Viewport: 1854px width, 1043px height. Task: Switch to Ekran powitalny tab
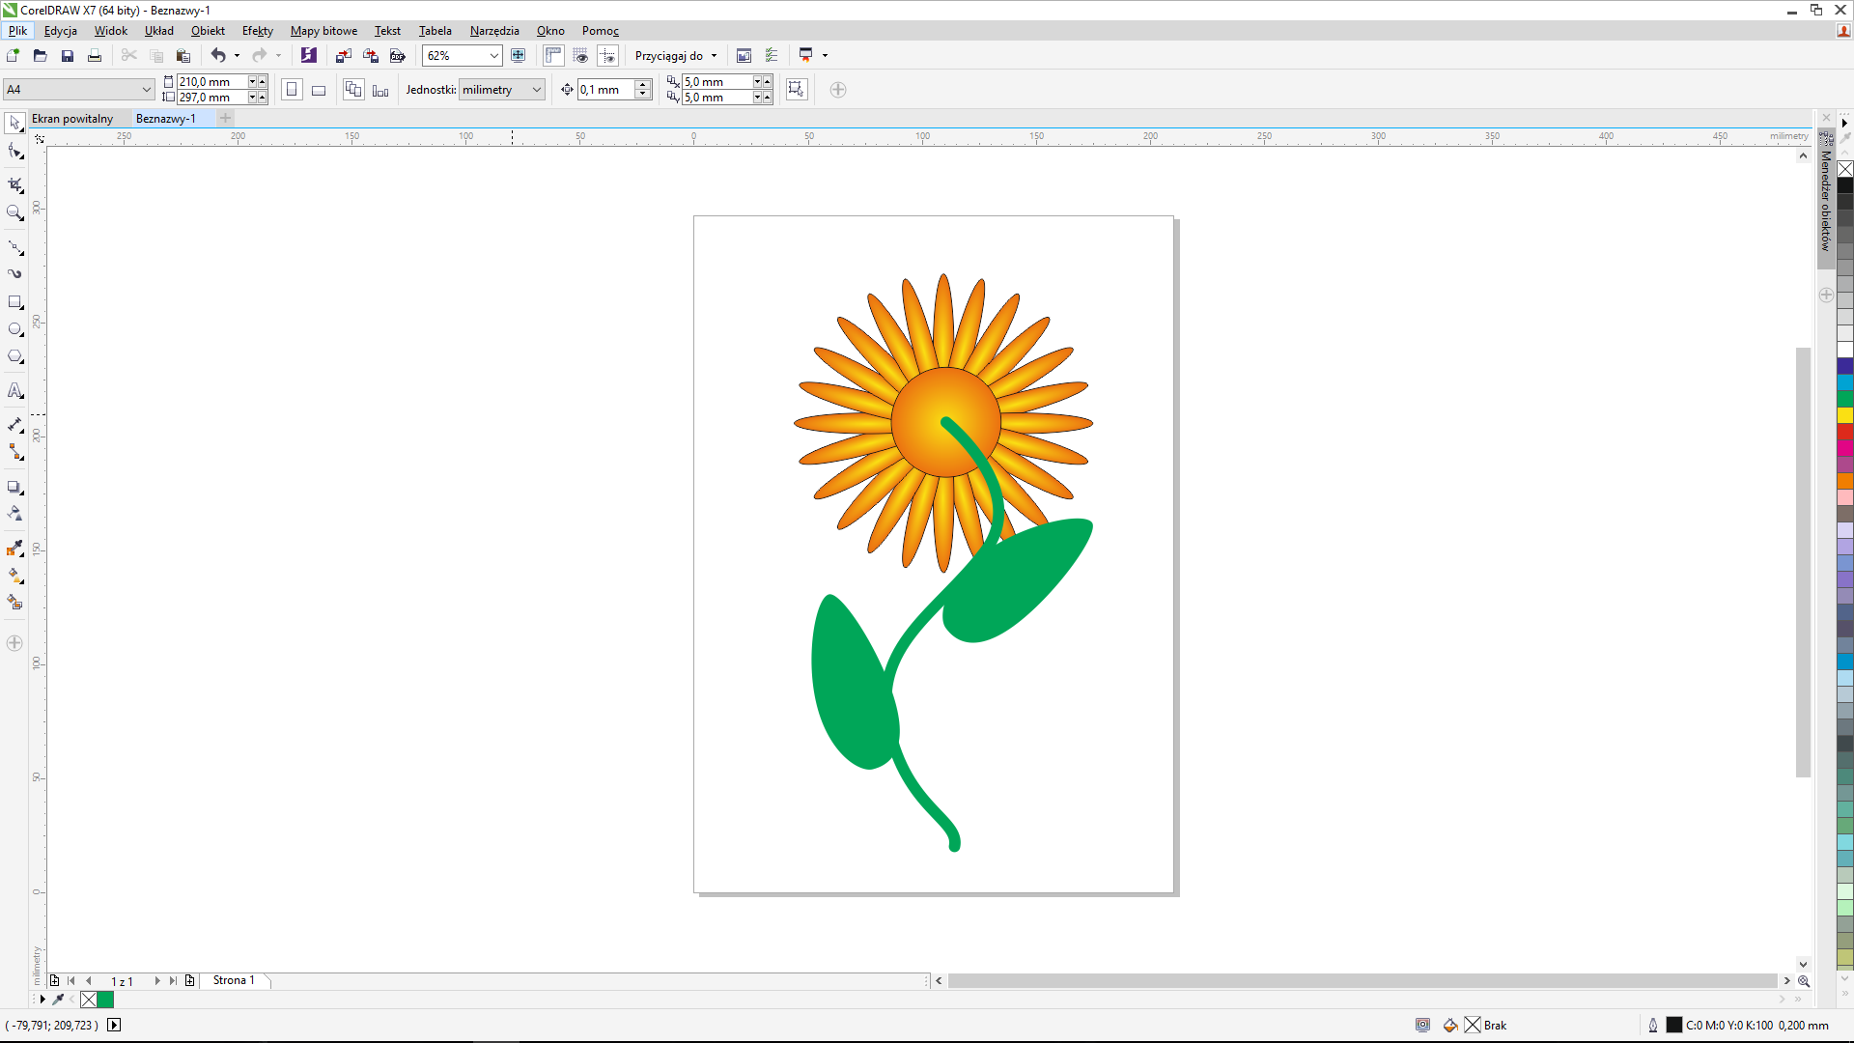[72, 119]
